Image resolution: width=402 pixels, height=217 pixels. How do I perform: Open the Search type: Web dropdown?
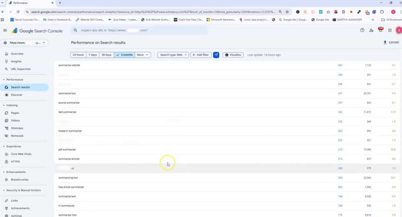pyautogui.click(x=173, y=55)
